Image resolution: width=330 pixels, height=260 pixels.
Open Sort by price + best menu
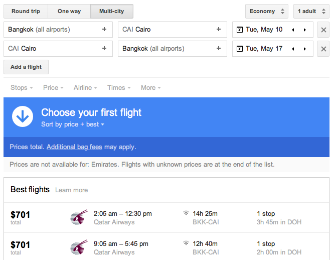click(x=73, y=124)
